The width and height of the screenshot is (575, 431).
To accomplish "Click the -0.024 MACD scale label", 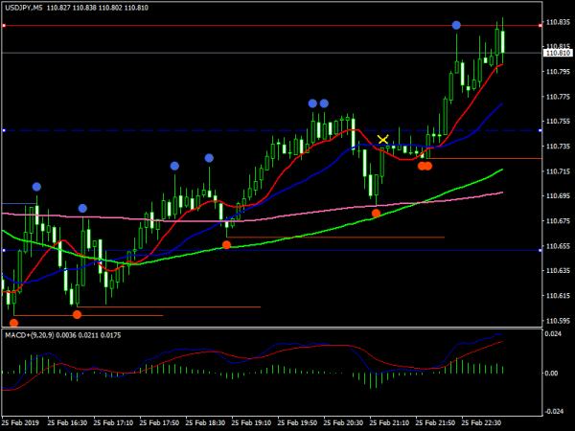I will [554, 411].
